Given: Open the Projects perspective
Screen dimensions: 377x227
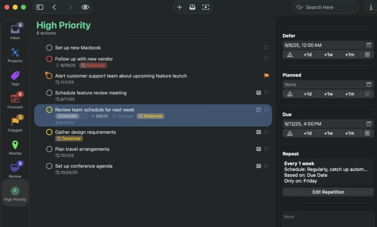Looking at the screenshot, I should click(15, 55).
